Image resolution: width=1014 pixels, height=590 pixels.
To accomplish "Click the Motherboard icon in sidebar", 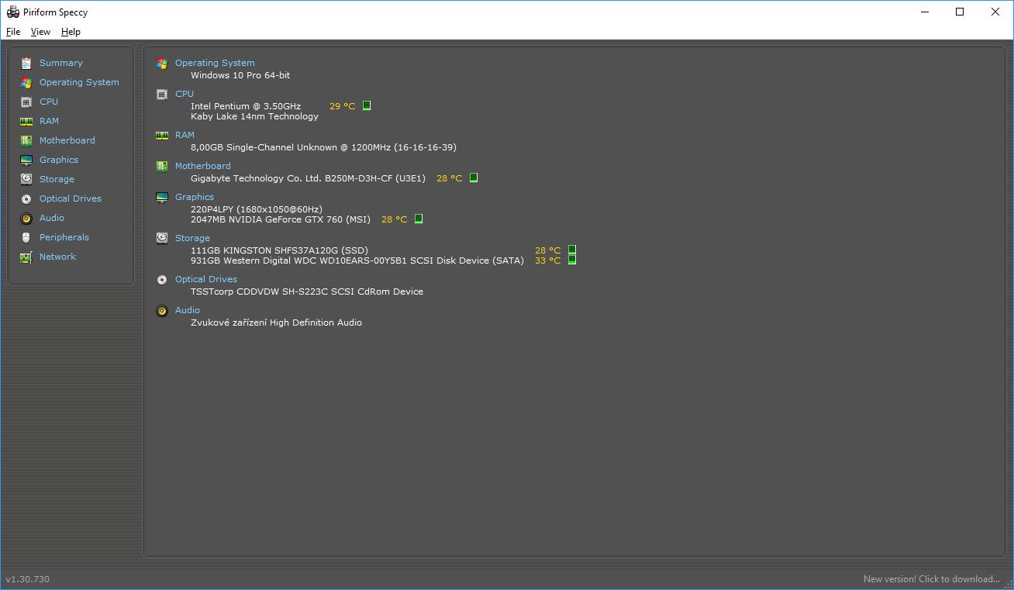I will (26, 140).
